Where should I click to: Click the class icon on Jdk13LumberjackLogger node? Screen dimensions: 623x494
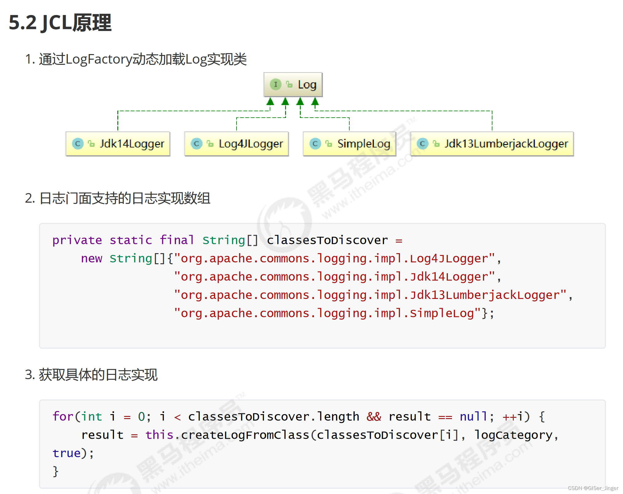pyautogui.click(x=422, y=143)
